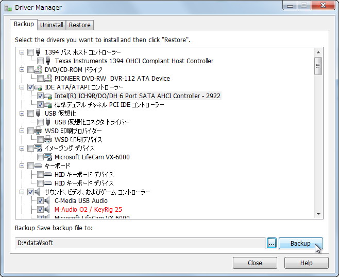
Task: Click the C-Media USB Audio speaker icon
Action: [x=48, y=201]
